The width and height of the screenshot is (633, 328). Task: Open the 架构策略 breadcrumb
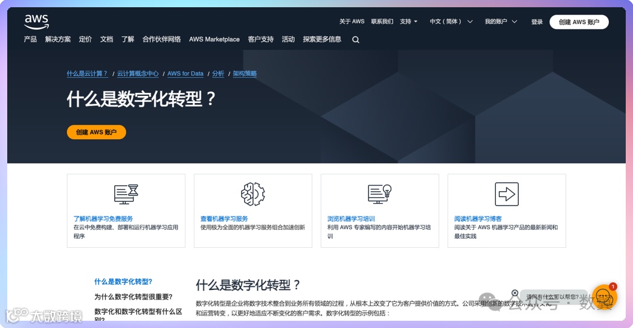pyautogui.click(x=245, y=74)
